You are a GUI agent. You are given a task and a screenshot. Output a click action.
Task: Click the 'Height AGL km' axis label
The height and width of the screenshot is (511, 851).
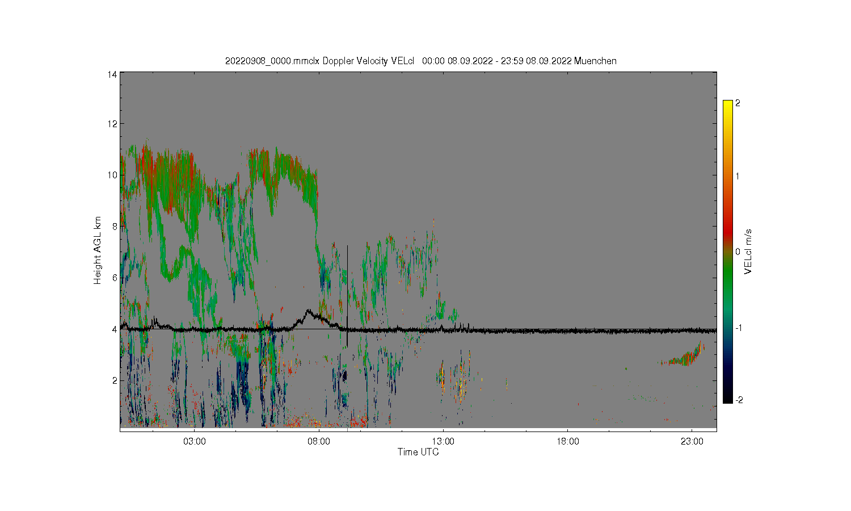click(98, 250)
